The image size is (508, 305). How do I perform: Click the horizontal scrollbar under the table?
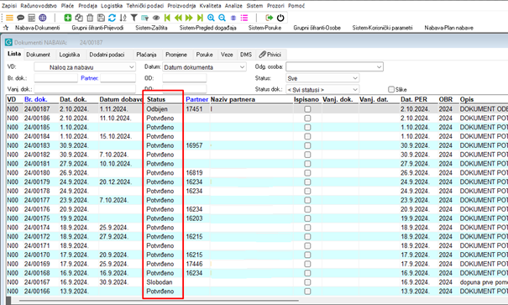coord(159,301)
